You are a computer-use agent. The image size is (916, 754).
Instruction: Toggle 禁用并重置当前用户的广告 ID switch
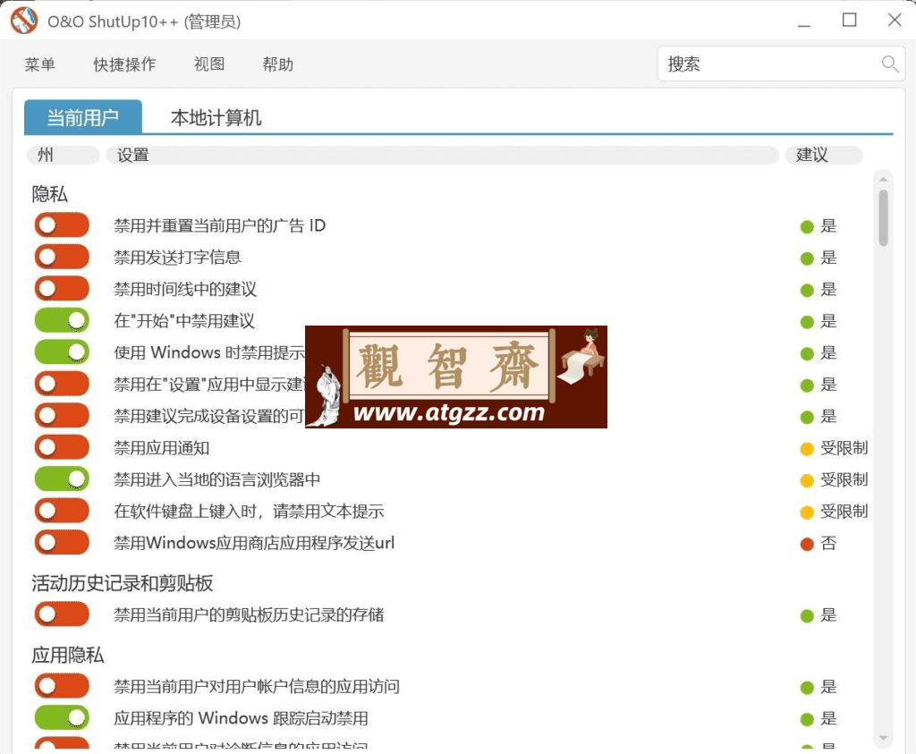[x=62, y=225]
